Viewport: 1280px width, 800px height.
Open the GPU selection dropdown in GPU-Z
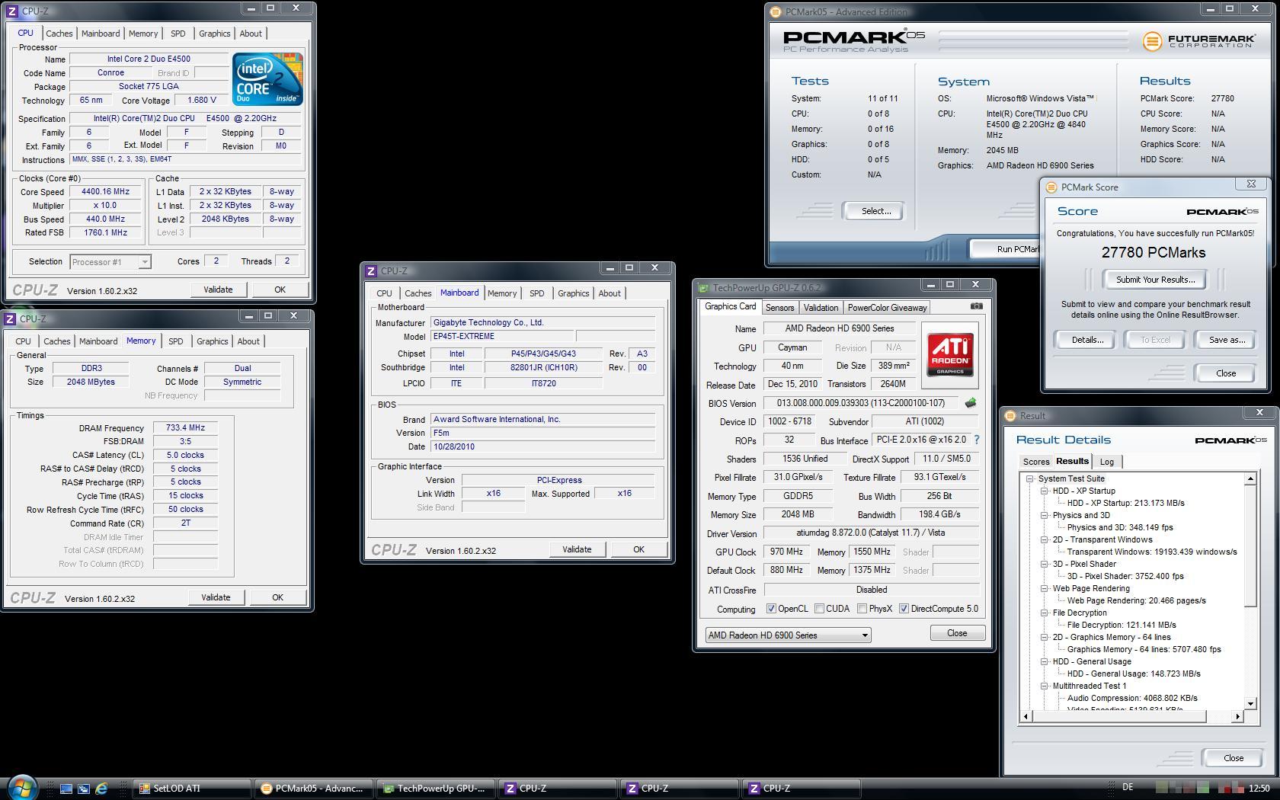tap(788, 635)
